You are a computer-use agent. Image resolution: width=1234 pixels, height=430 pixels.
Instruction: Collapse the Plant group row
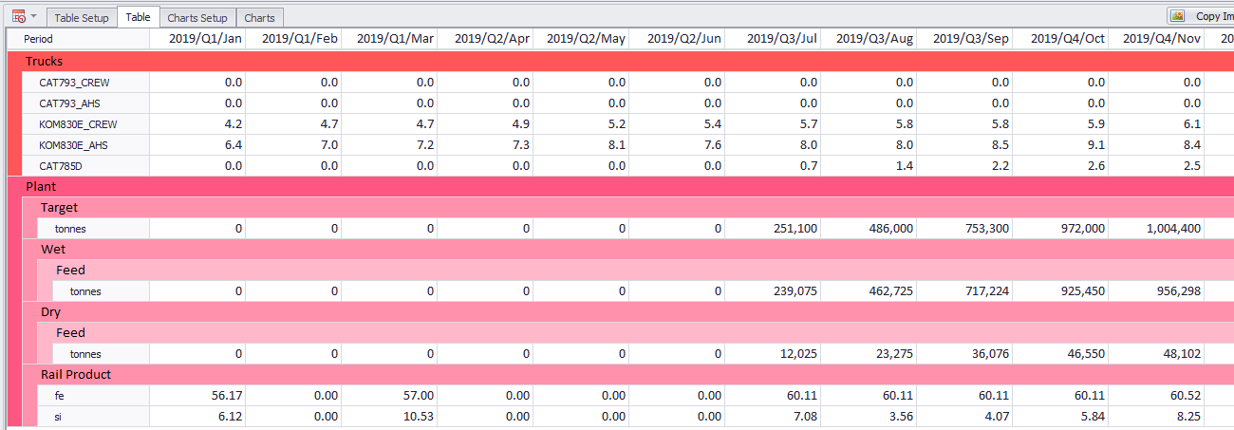click(x=621, y=186)
